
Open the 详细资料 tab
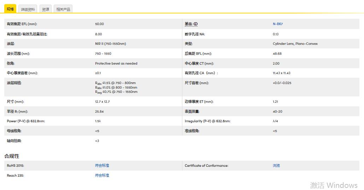tap(28, 9)
